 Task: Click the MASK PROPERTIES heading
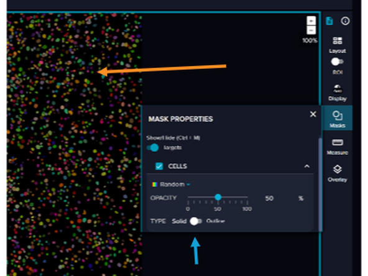coord(181,119)
